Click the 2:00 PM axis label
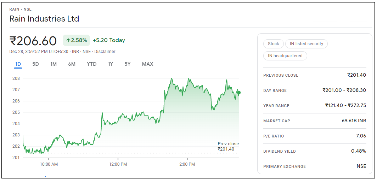The width and height of the screenshot is (377, 182). [x=187, y=164]
